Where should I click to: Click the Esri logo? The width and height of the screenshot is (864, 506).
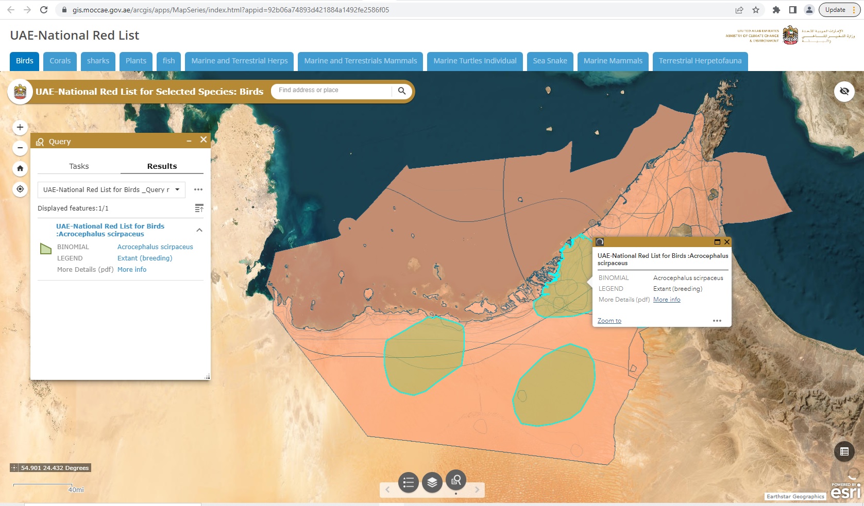(x=845, y=491)
